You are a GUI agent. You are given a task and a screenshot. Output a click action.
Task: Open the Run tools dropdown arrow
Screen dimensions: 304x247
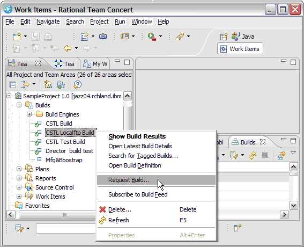coord(160,37)
